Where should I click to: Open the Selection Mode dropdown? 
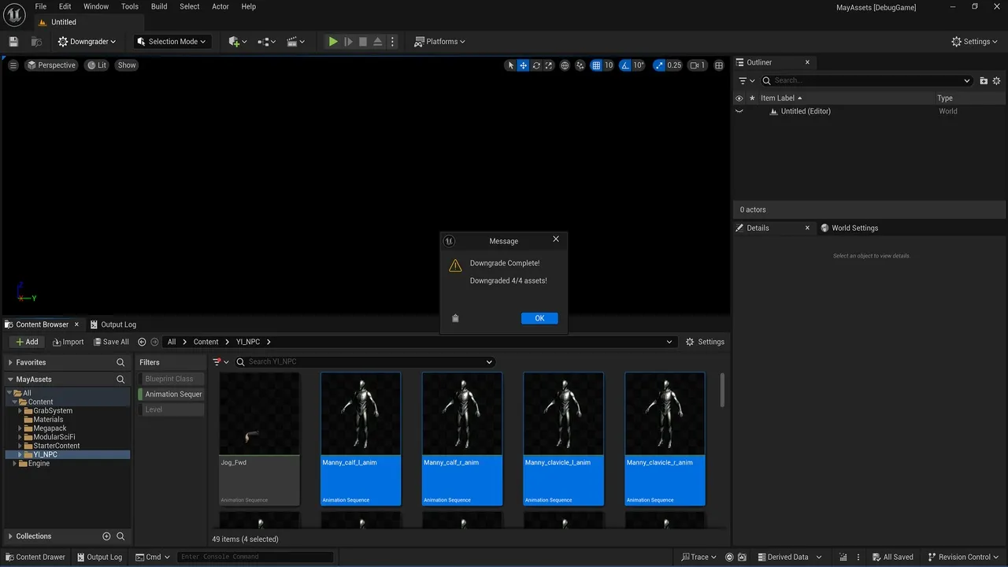pyautogui.click(x=171, y=42)
